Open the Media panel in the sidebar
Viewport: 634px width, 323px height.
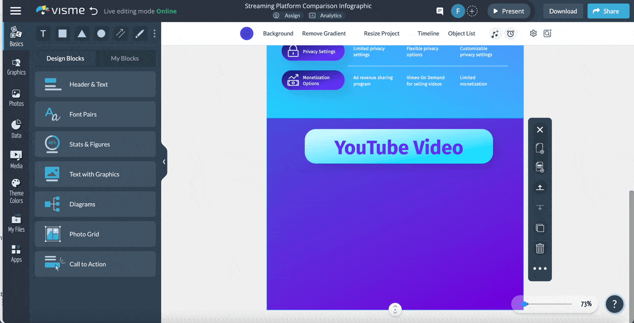click(16, 159)
